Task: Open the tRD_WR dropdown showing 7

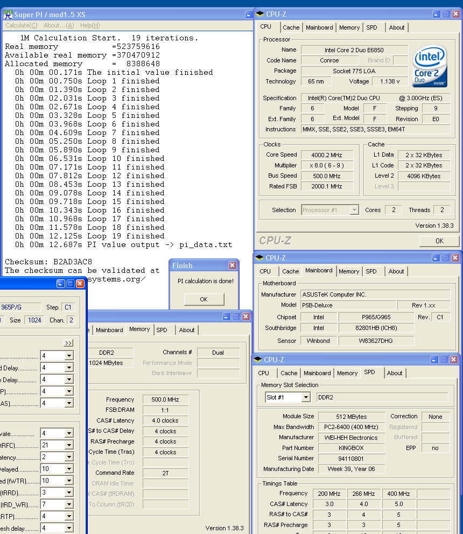Action: (x=57, y=504)
